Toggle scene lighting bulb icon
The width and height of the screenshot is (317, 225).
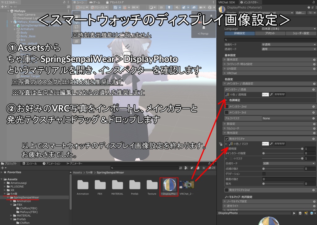(169, 7)
